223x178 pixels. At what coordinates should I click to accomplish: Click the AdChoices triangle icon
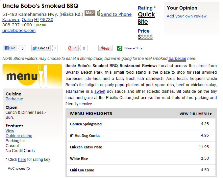28,168
